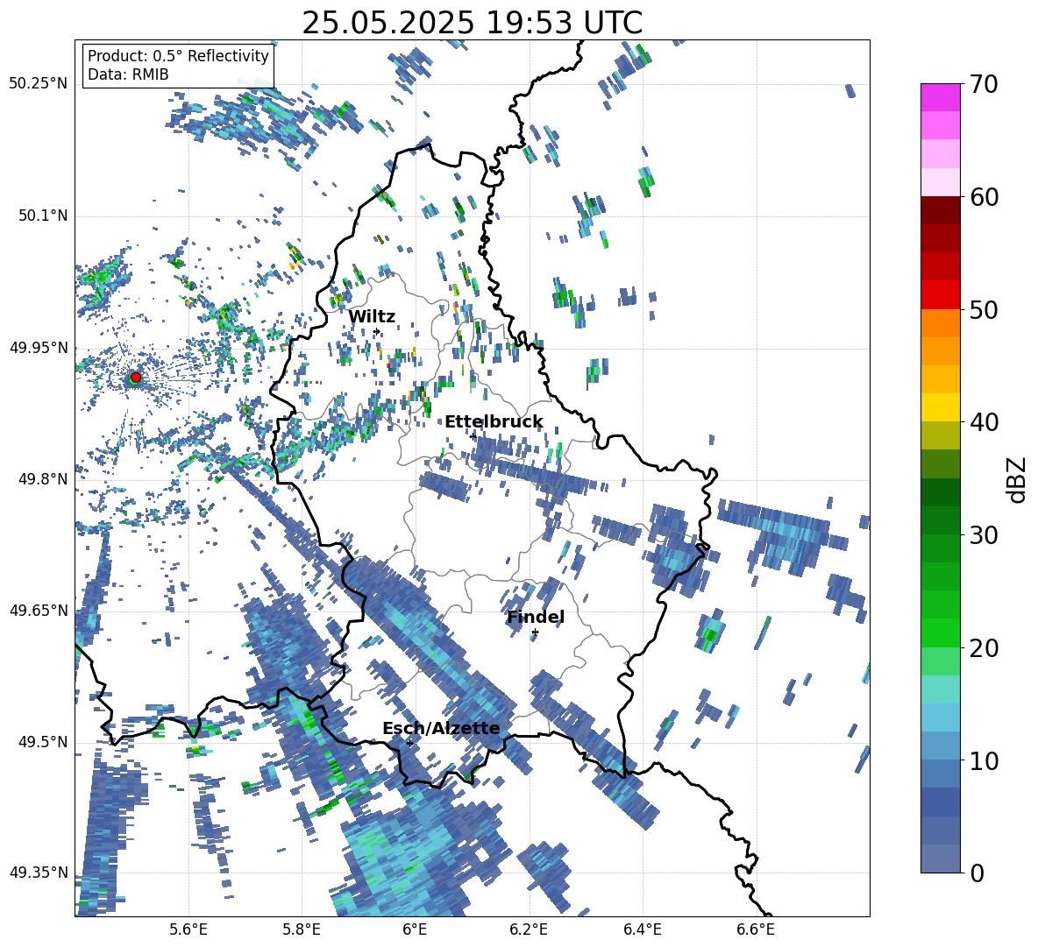Click the 40 colorbar tick label

[984, 422]
